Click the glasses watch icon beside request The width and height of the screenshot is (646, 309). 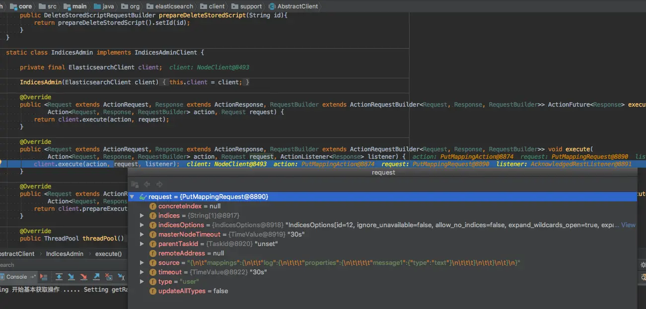pos(143,197)
